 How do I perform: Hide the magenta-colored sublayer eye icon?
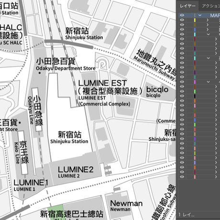point(182,82)
